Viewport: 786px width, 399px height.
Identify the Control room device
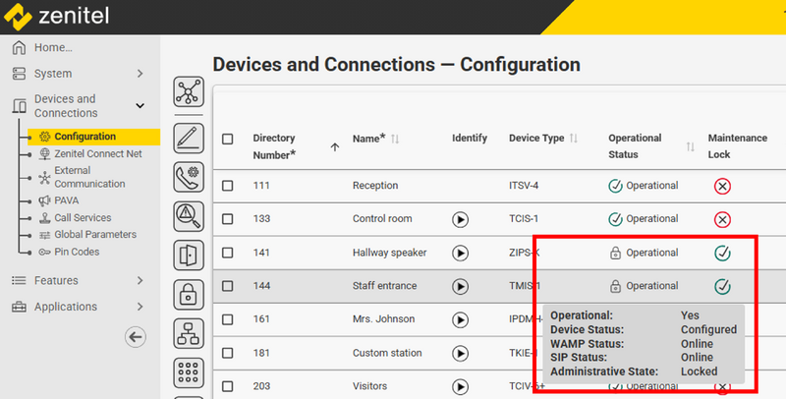[460, 219]
